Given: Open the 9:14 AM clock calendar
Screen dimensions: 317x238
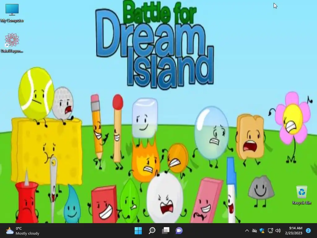Looking at the screenshot, I should 294,231.
